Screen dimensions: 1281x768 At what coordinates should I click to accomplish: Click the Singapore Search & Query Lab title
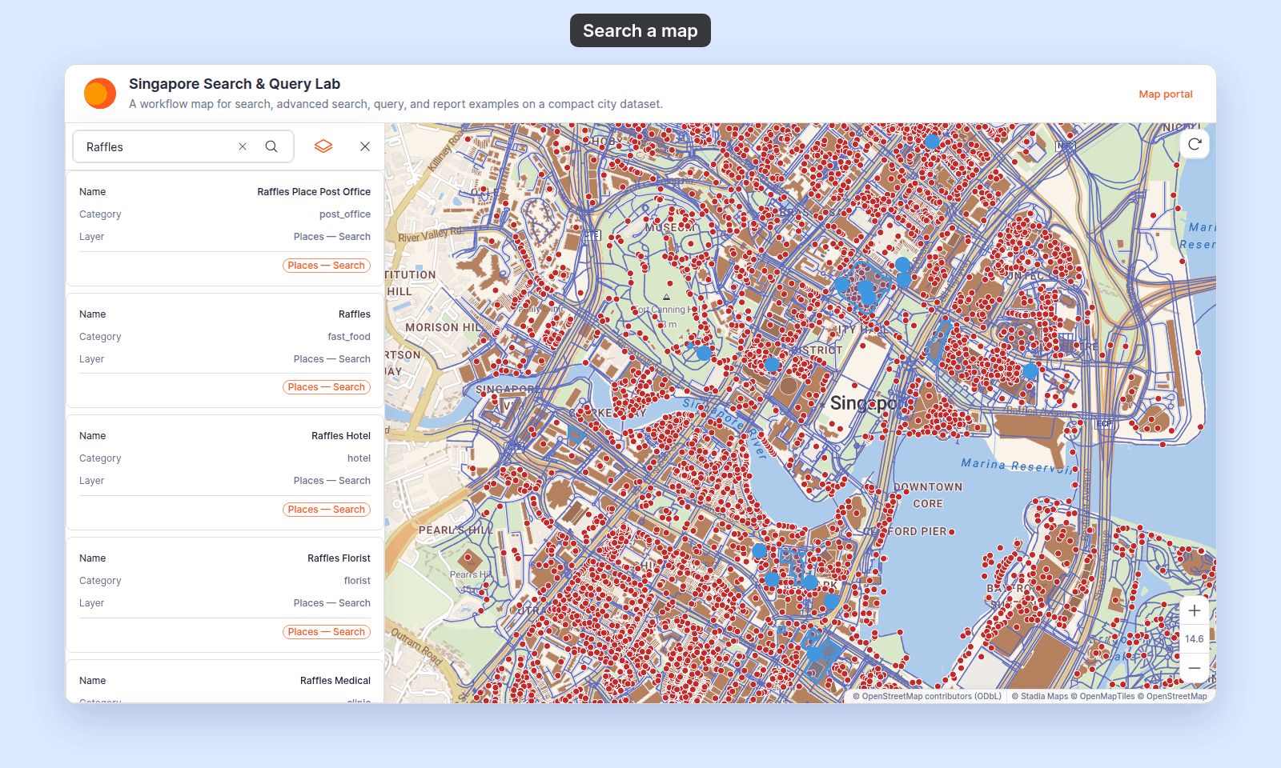235,84
